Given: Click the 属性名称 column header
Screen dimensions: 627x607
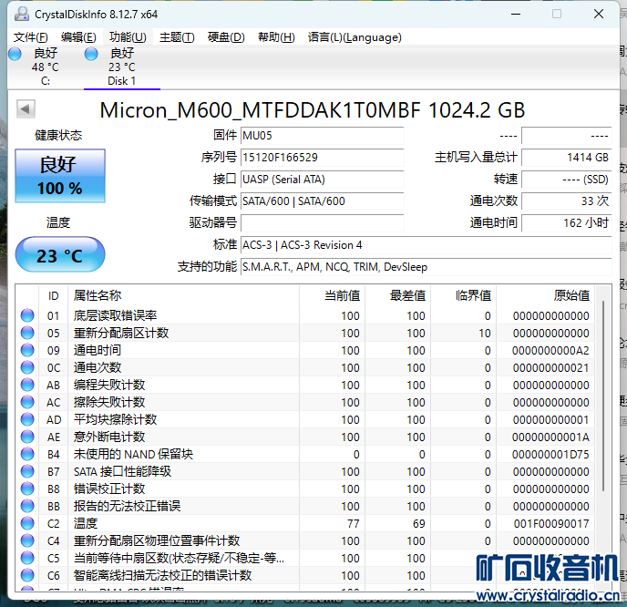Looking at the screenshot, I should (97, 295).
